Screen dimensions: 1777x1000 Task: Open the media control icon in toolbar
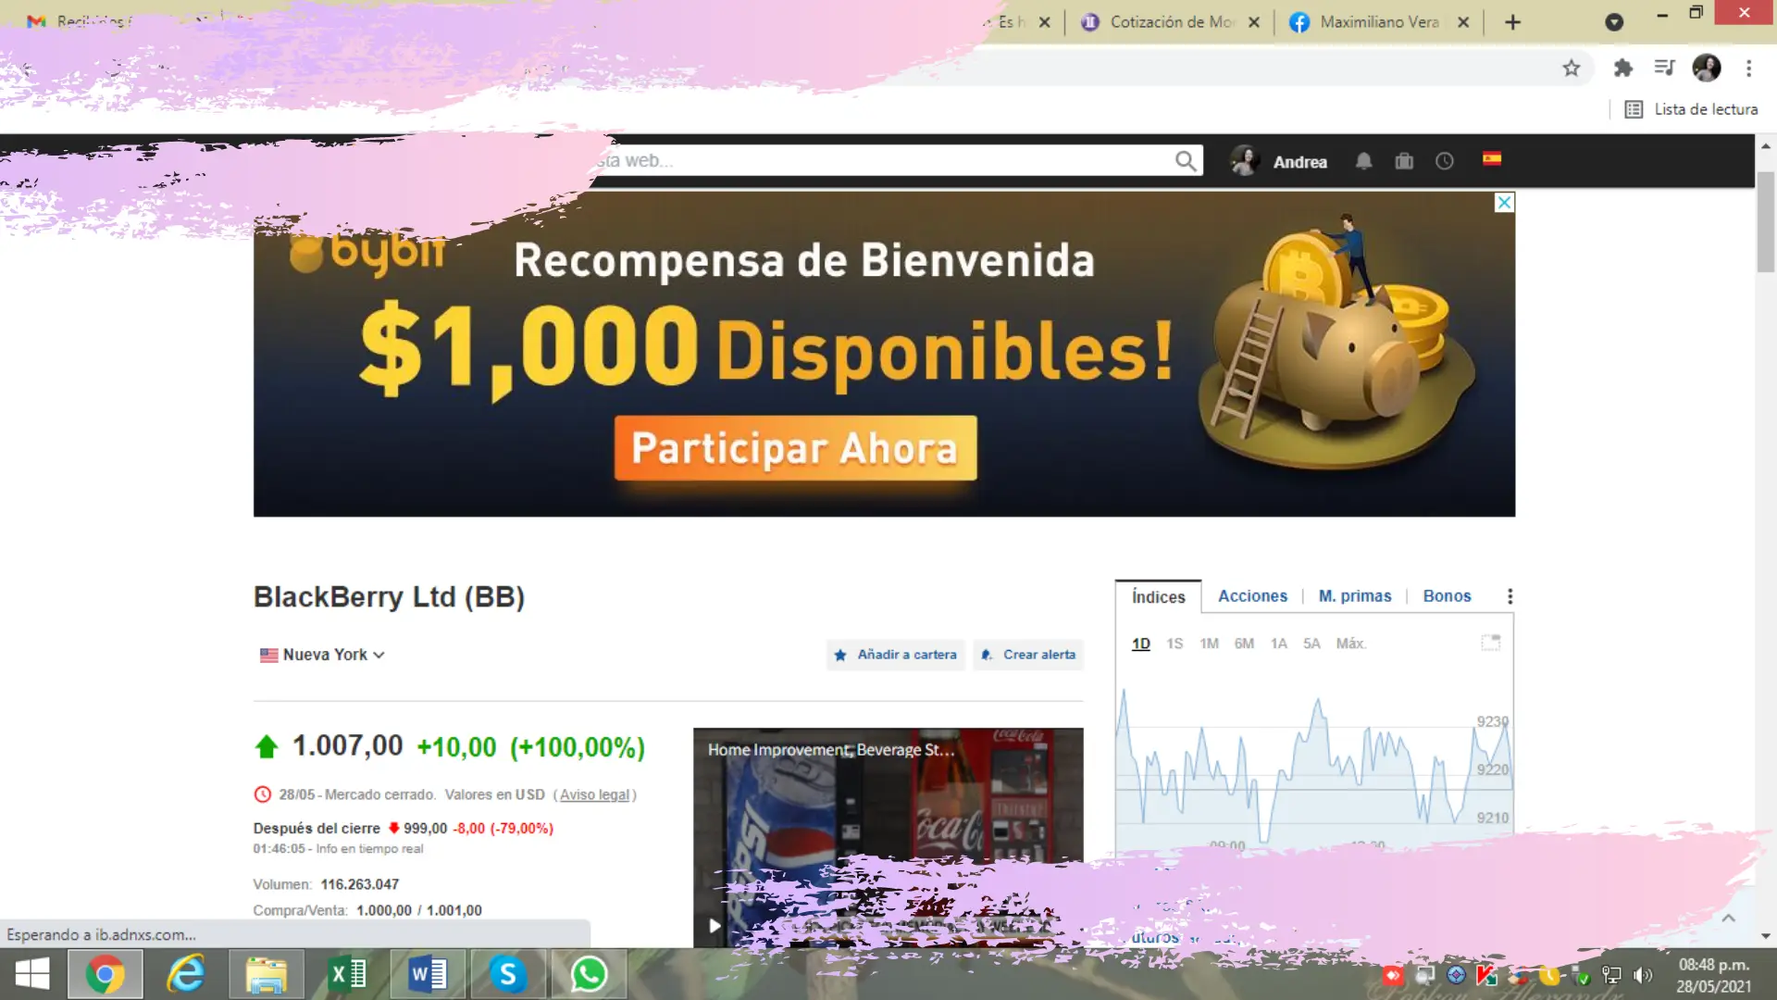pyautogui.click(x=1664, y=68)
